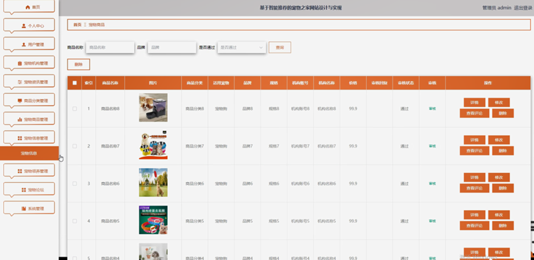Click the 商品分类 column header

point(194,83)
